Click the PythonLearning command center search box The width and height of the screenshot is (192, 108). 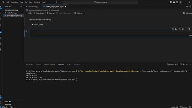pos(100,2)
